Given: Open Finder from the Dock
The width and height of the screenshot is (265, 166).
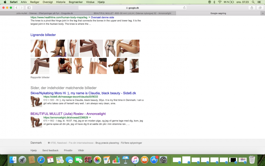Looking at the screenshot, I should [x=13, y=160].
